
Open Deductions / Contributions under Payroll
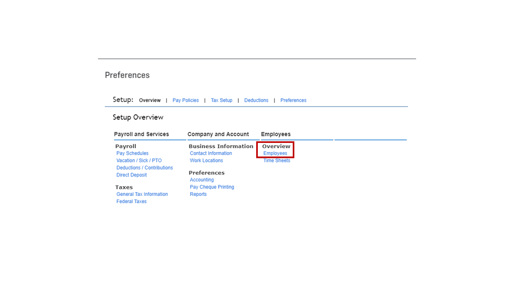[x=145, y=168]
